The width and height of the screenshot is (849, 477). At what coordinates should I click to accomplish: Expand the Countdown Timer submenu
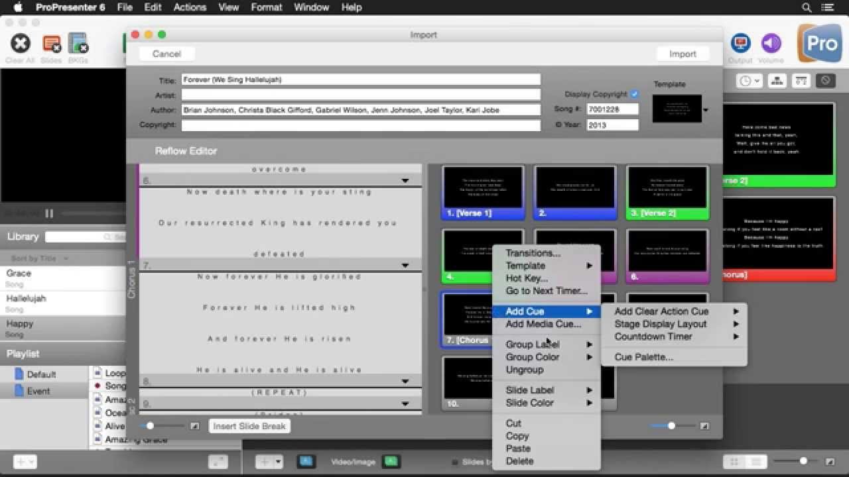674,337
